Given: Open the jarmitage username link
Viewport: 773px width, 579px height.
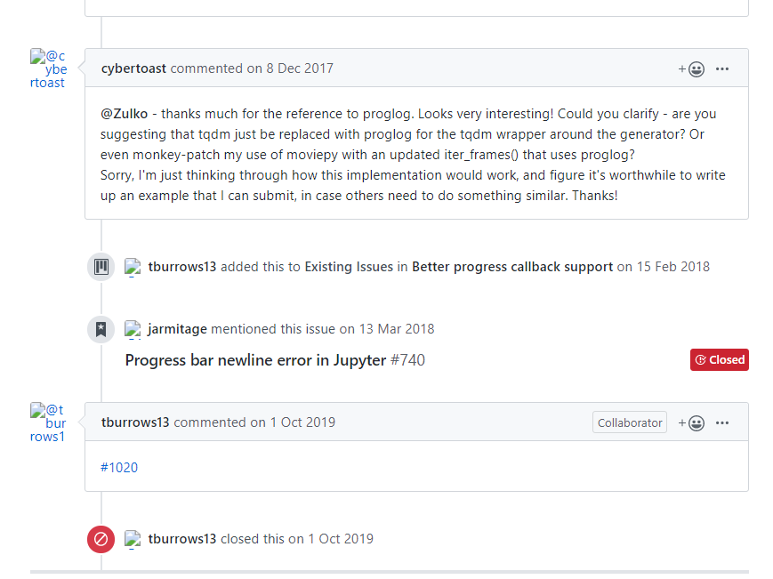Looking at the screenshot, I should (x=177, y=329).
